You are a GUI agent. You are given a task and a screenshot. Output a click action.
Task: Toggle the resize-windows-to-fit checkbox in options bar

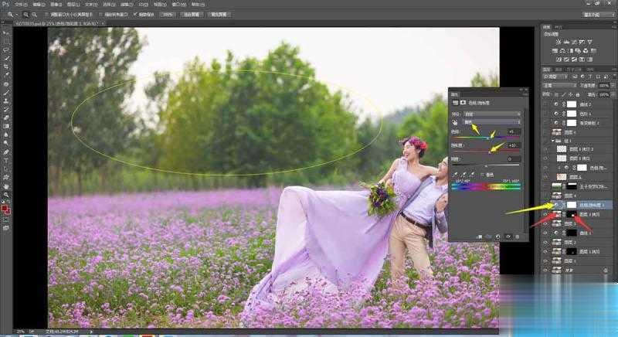click(47, 15)
